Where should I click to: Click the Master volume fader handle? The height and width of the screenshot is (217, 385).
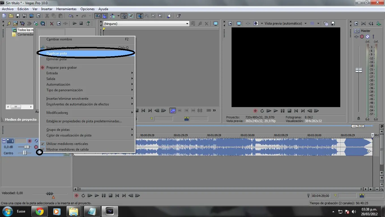coord(359,70)
